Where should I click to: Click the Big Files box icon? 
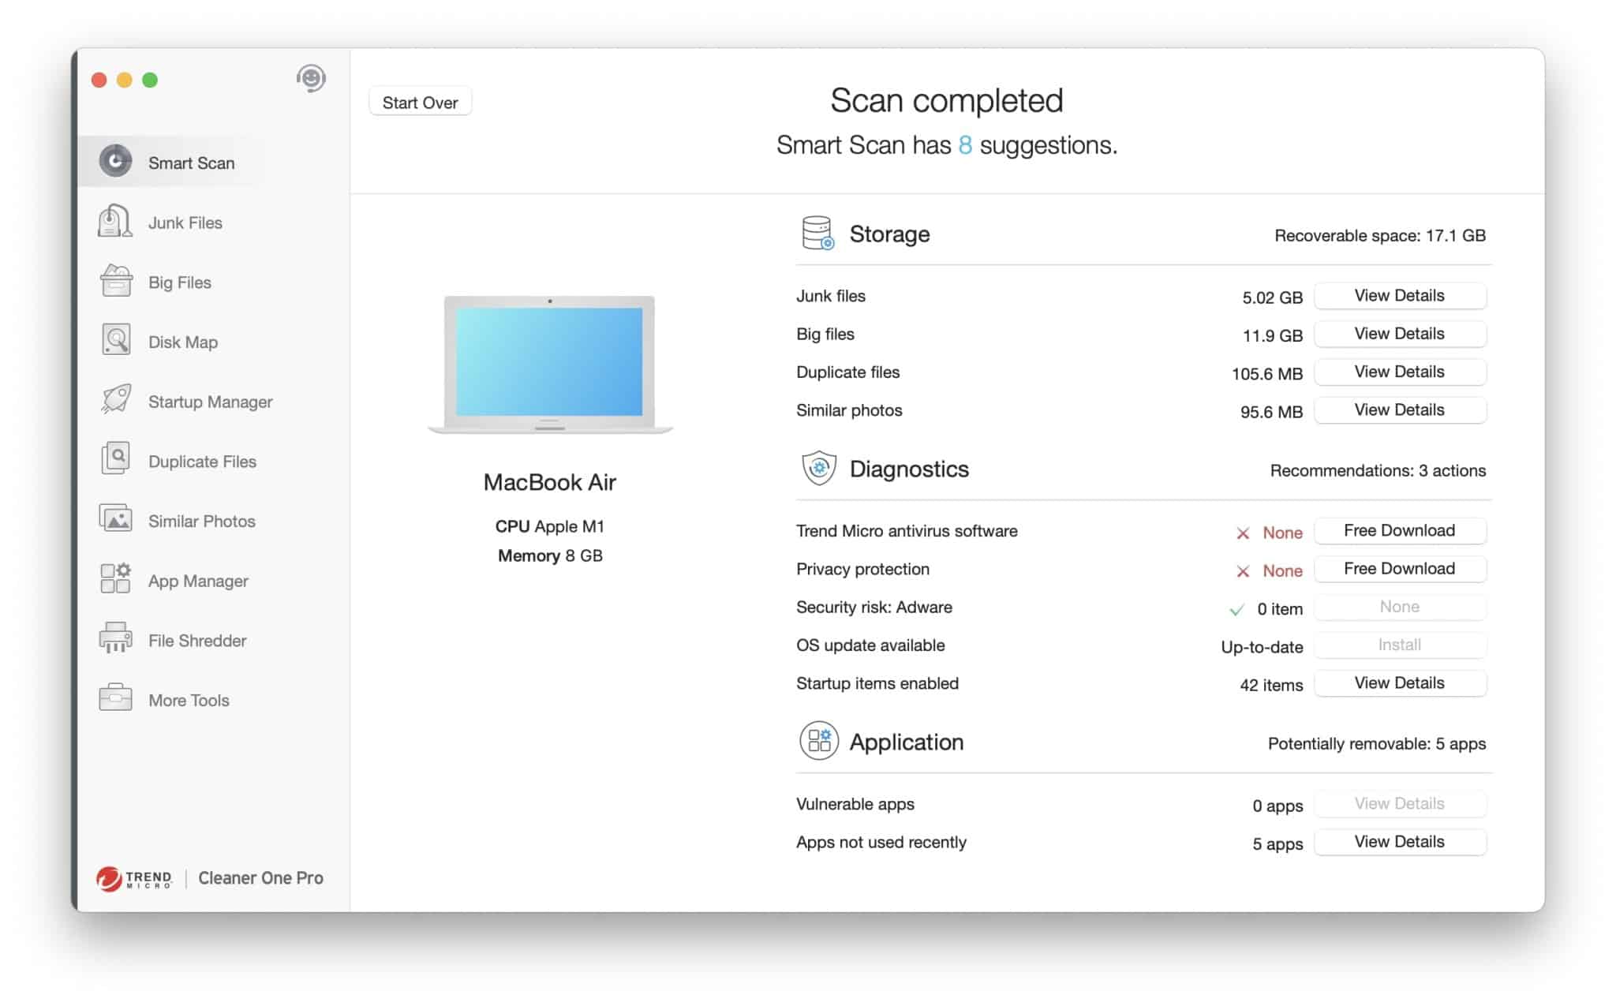[x=116, y=281]
